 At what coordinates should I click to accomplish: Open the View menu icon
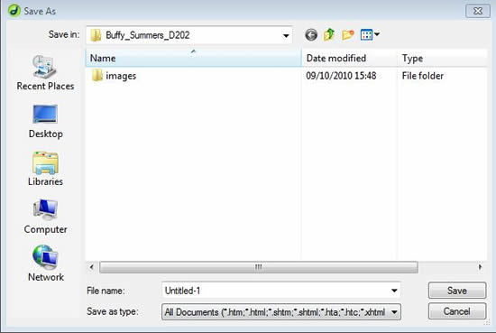tap(366, 35)
